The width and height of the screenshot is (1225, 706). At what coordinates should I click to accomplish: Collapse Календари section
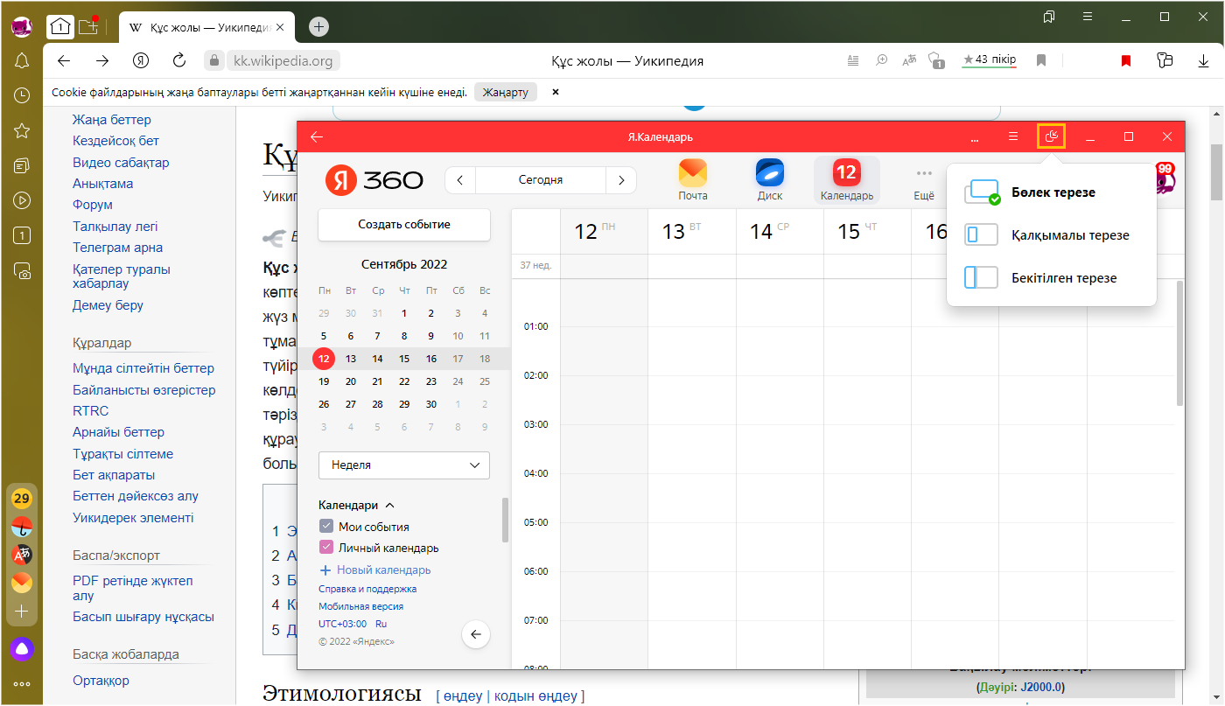(x=357, y=506)
